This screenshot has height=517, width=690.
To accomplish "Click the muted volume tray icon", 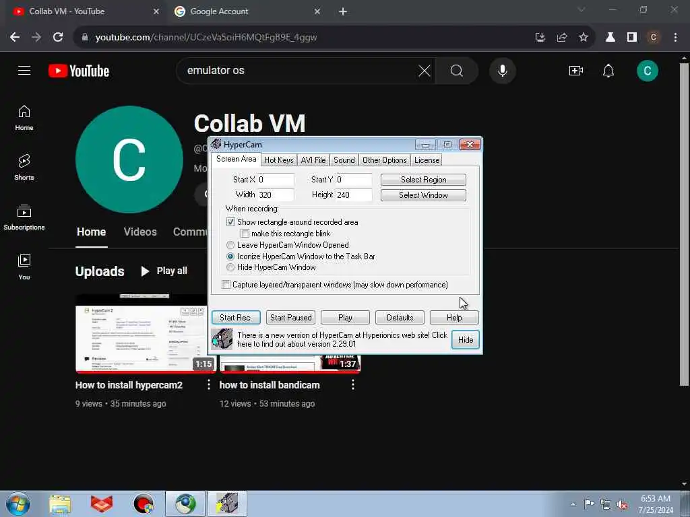I will point(622,504).
